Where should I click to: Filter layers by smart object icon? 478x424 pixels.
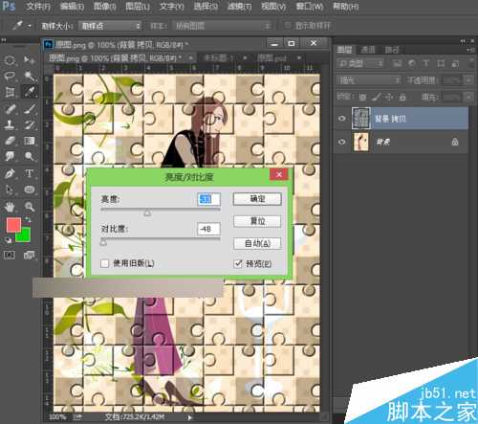[x=455, y=63]
